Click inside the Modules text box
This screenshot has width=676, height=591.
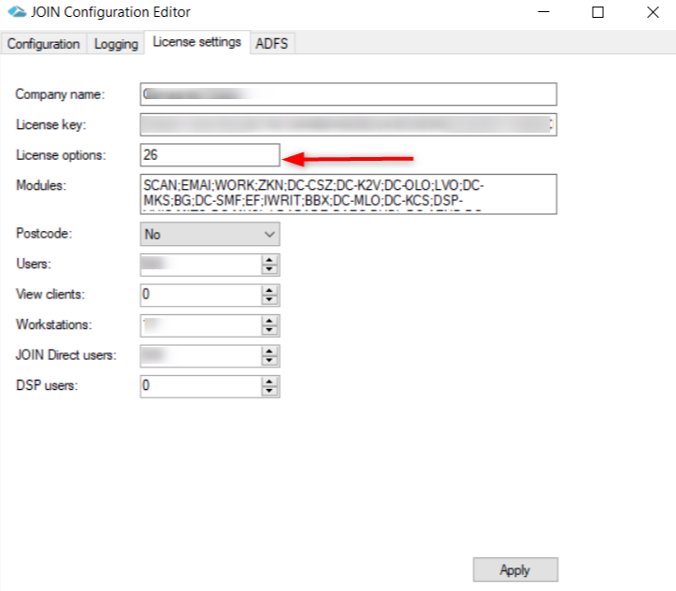click(349, 194)
